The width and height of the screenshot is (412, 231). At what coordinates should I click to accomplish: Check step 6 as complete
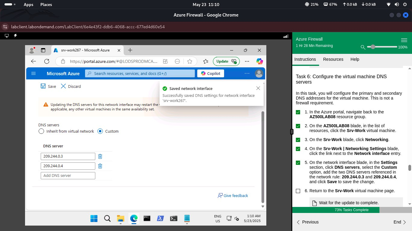coord(298,191)
